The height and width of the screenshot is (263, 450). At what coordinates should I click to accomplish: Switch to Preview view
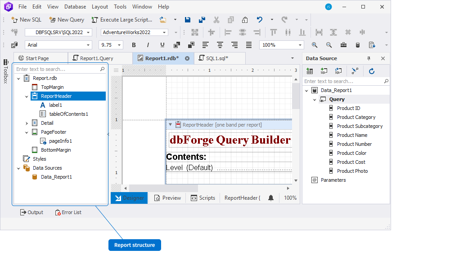[167, 198]
